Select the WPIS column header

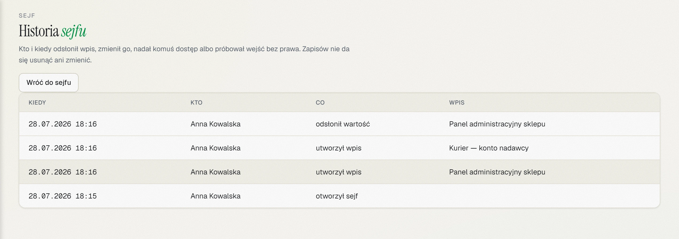point(457,103)
